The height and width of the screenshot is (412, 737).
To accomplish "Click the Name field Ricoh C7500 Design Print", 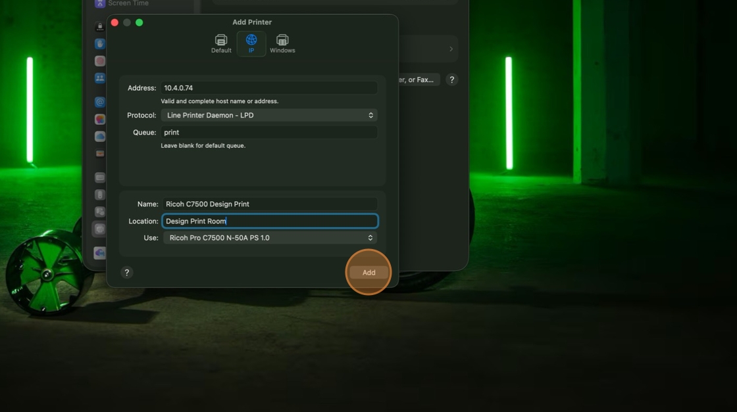I will click(270, 204).
